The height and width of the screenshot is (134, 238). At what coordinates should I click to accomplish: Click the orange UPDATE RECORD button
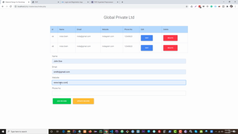pos(83,101)
